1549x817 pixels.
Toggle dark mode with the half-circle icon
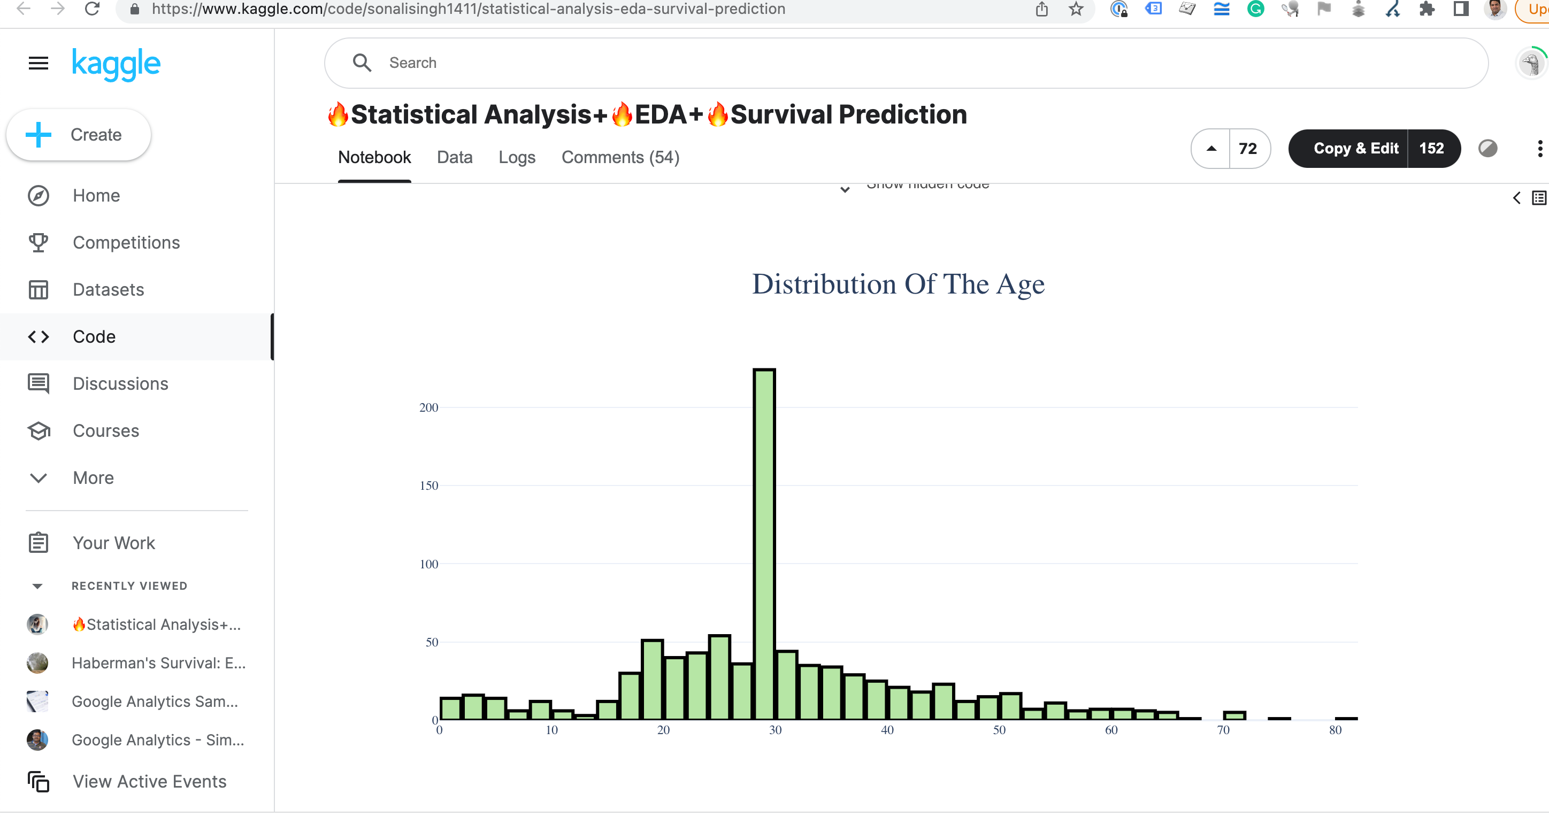[1487, 149]
